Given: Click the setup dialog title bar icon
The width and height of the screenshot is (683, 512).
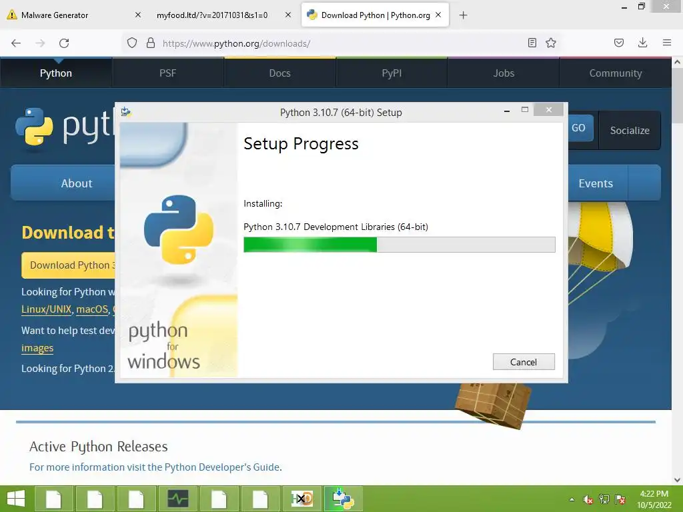Looking at the screenshot, I should pos(126,112).
